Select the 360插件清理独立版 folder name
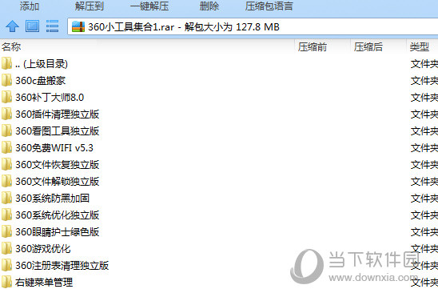This screenshot has width=438, height=301. 58,114
